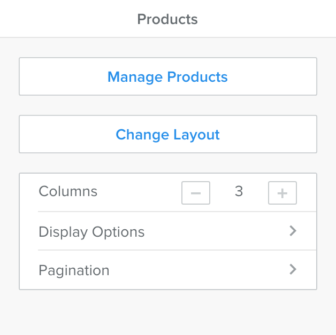Add a column with the plus stepper
The width and height of the screenshot is (336, 335).
click(282, 193)
